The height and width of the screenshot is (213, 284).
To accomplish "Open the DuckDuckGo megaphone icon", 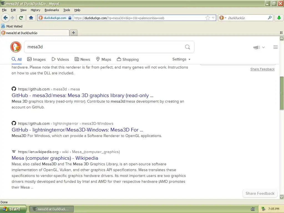I will (257, 47).
